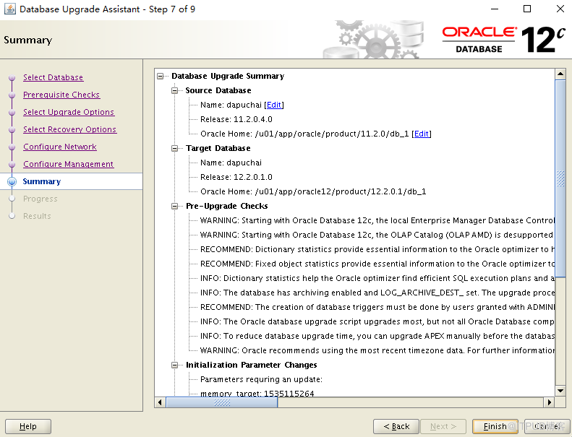
Task: Open Select Recovery Options step
Action: click(x=69, y=129)
